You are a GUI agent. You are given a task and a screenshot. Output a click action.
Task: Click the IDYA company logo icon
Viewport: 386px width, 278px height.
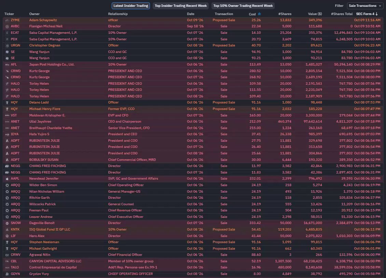coord(7,134)
